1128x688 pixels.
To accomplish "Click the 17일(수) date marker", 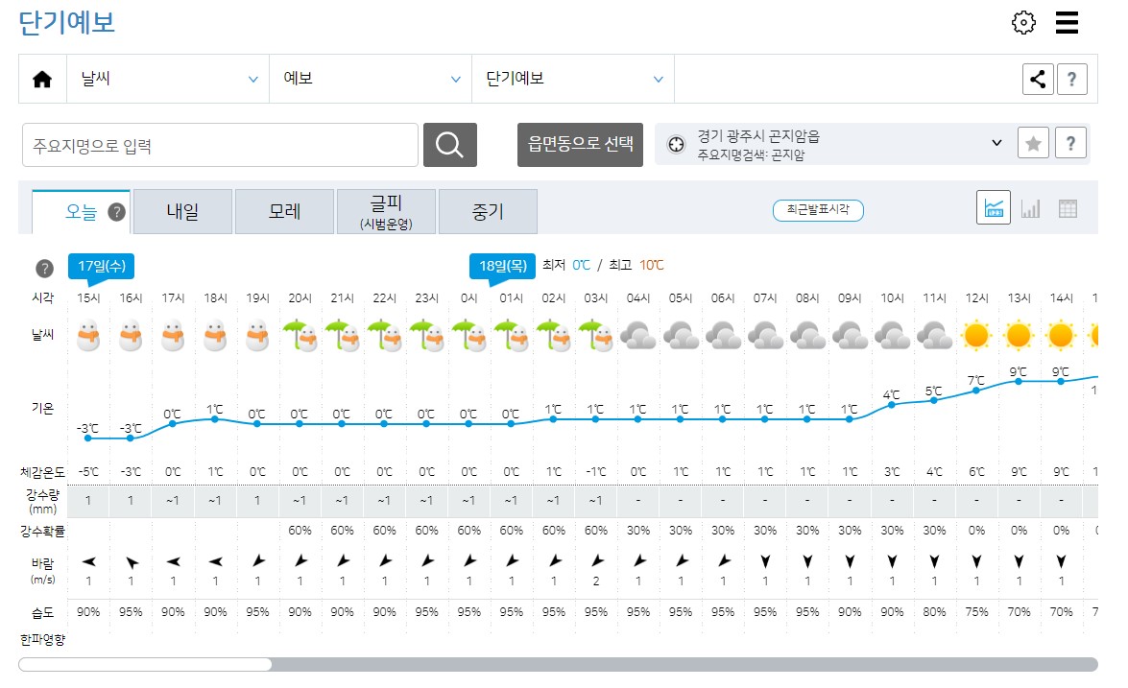I will (102, 267).
